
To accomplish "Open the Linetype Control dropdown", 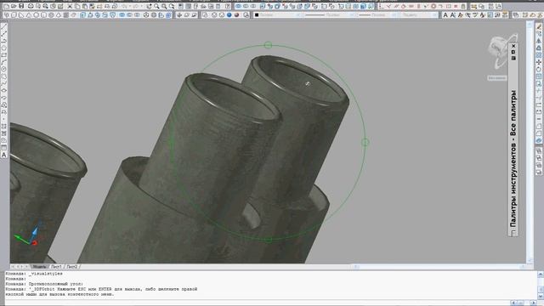I will point(329,15).
